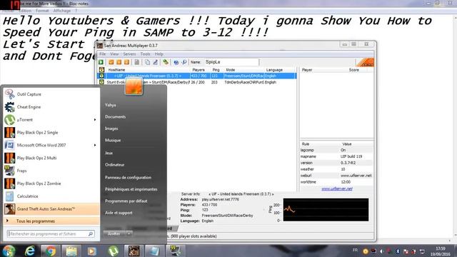Image resolution: width=457 pixels, height=257 pixels.
Task: Open Calculatrice from Start menu
Action: (x=51, y=196)
